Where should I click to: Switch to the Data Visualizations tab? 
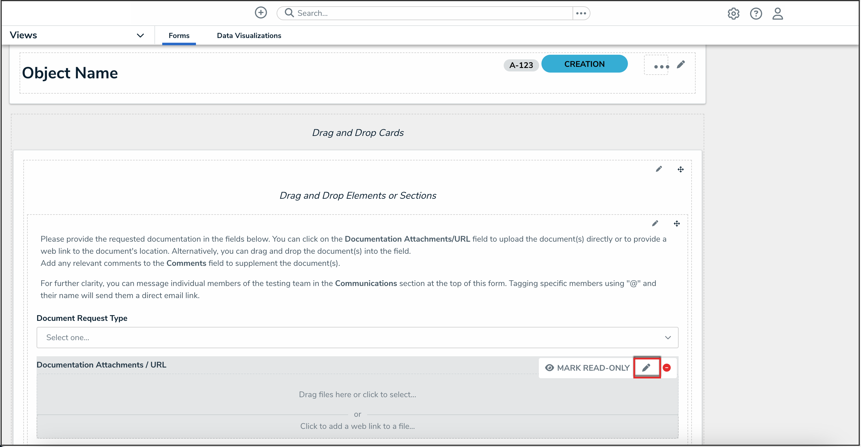tap(249, 35)
